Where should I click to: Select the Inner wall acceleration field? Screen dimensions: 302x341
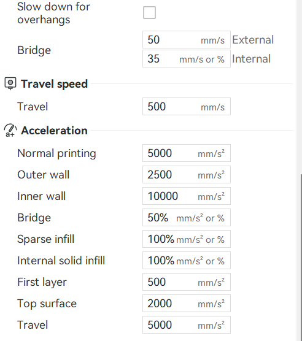coord(187,196)
